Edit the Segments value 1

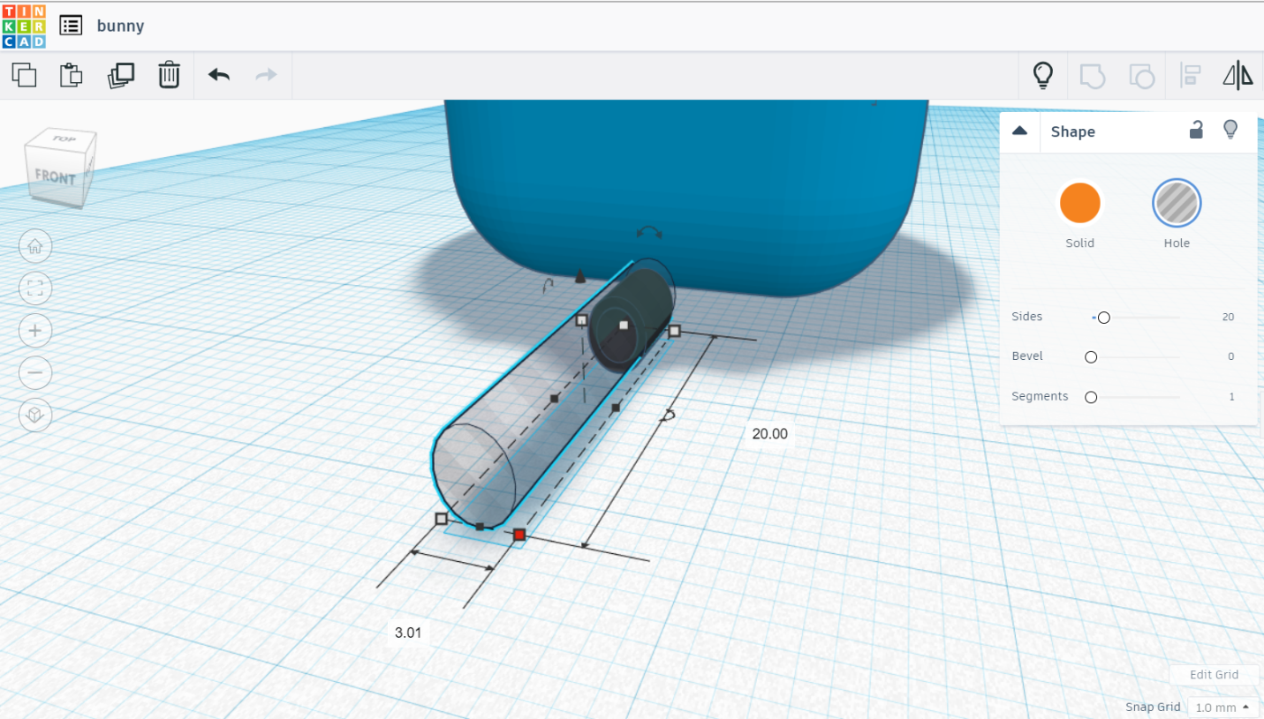(x=1231, y=397)
